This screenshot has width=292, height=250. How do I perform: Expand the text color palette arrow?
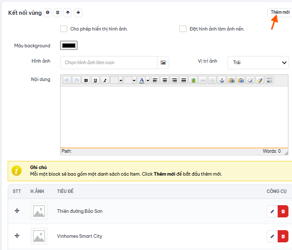click(148, 80)
